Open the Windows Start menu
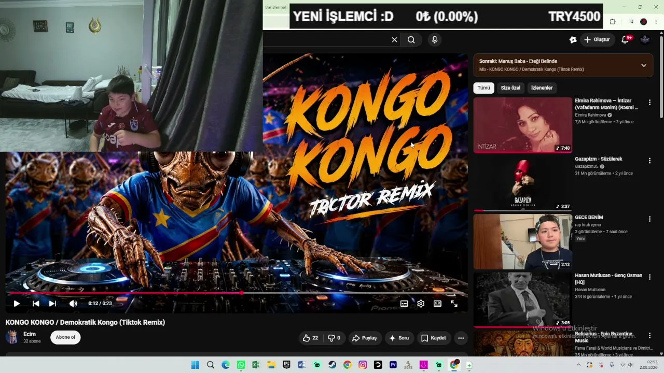 click(x=195, y=365)
